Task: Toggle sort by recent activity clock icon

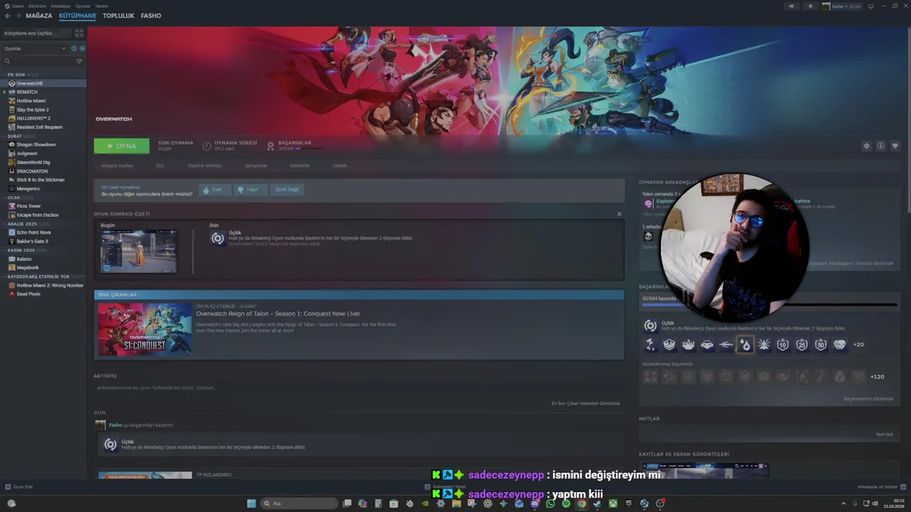Action: [x=74, y=48]
